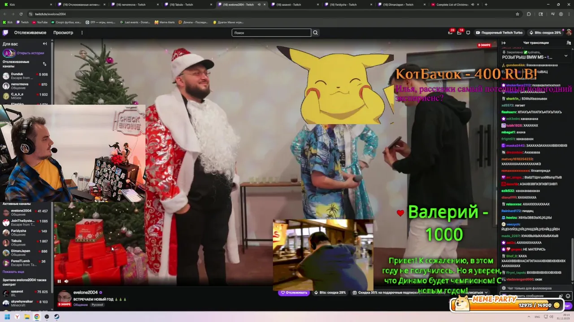The width and height of the screenshot is (574, 322).
Task: Open the chat community users icon
Action: tap(569, 43)
